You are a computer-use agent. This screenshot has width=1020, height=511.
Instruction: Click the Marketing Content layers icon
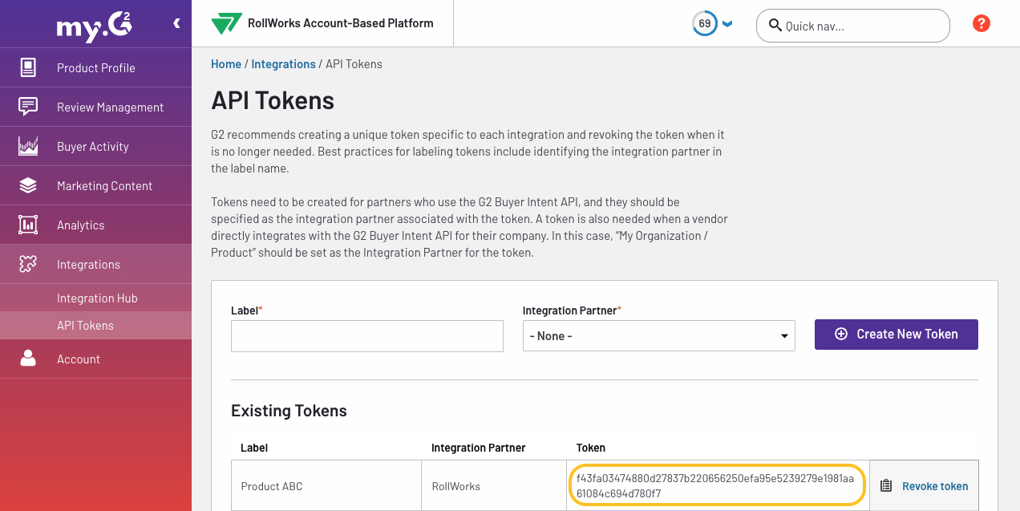tap(28, 185)
